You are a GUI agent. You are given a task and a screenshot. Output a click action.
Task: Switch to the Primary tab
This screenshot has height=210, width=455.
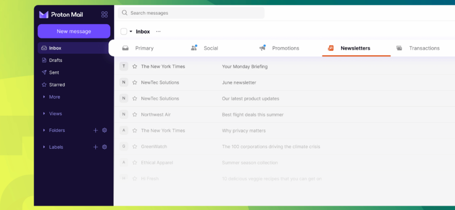(x=144, y=48)
